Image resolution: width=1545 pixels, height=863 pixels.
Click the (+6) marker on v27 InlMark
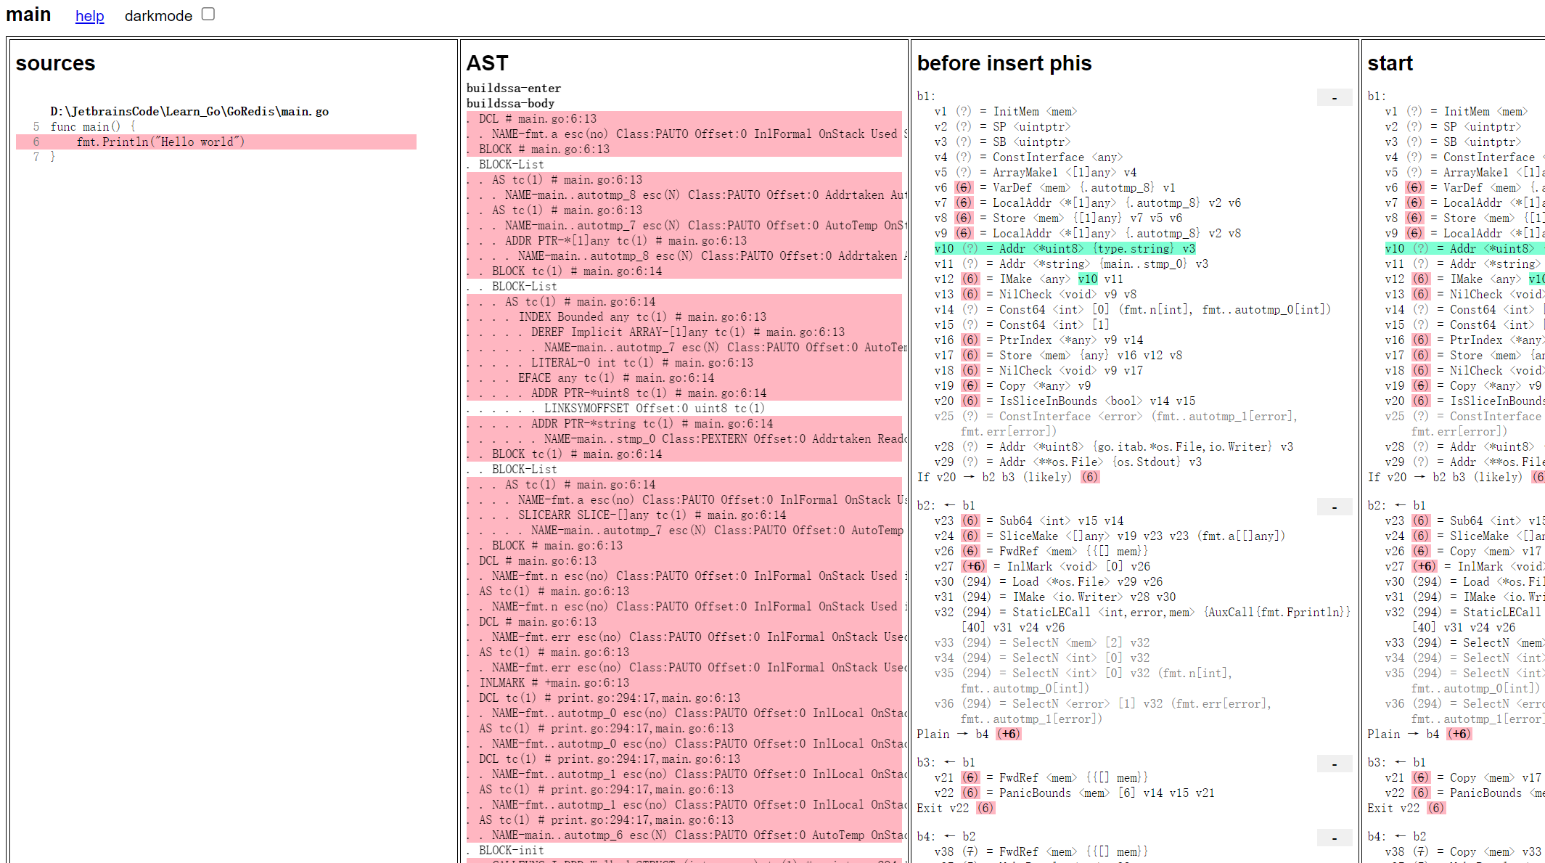pyautogui.click(x=973, y=566)
